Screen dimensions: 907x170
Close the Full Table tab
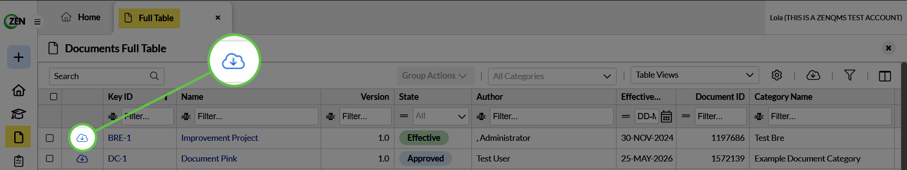click(x=218, y=17)
